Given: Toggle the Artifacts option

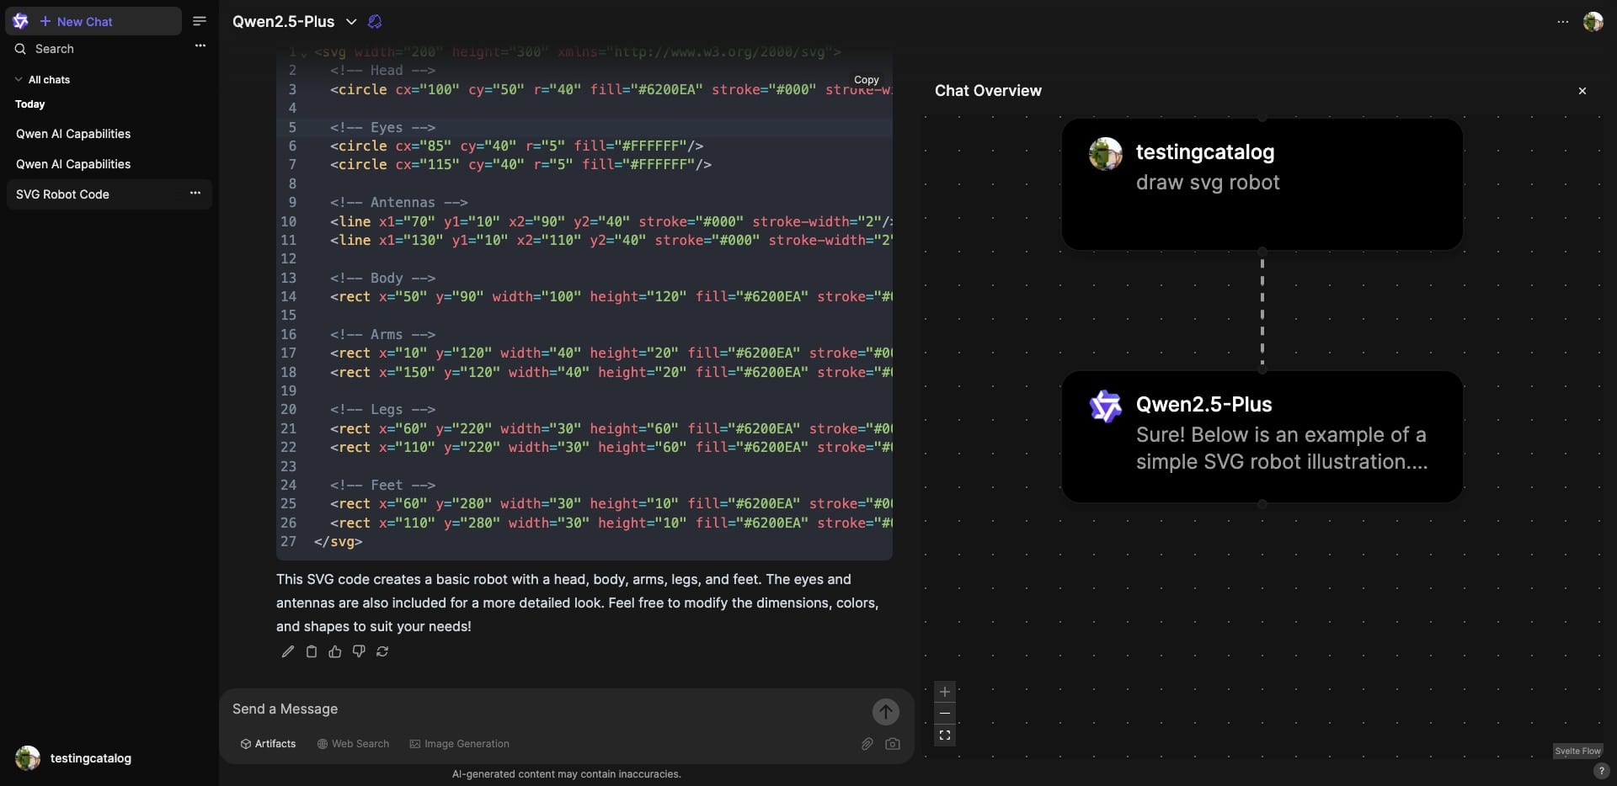Looking at the screenshot, I should point(268,744).
